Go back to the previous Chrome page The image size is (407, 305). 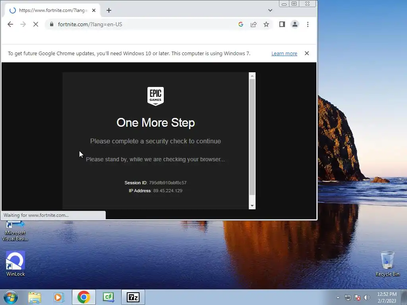[x=10, y=24]
